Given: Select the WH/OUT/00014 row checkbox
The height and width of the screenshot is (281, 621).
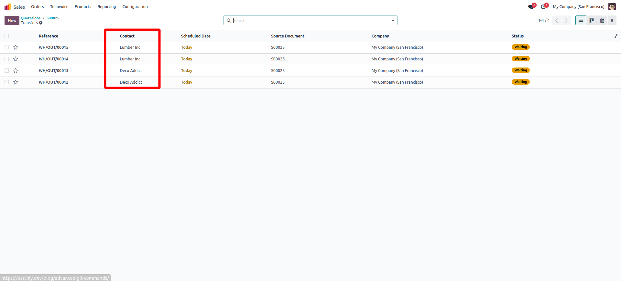Looking at the screenshot, I should coord(7,59).
